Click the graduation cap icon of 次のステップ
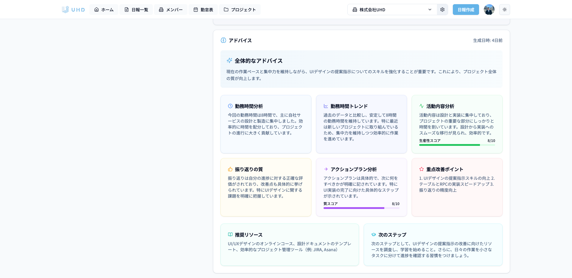 374,235
